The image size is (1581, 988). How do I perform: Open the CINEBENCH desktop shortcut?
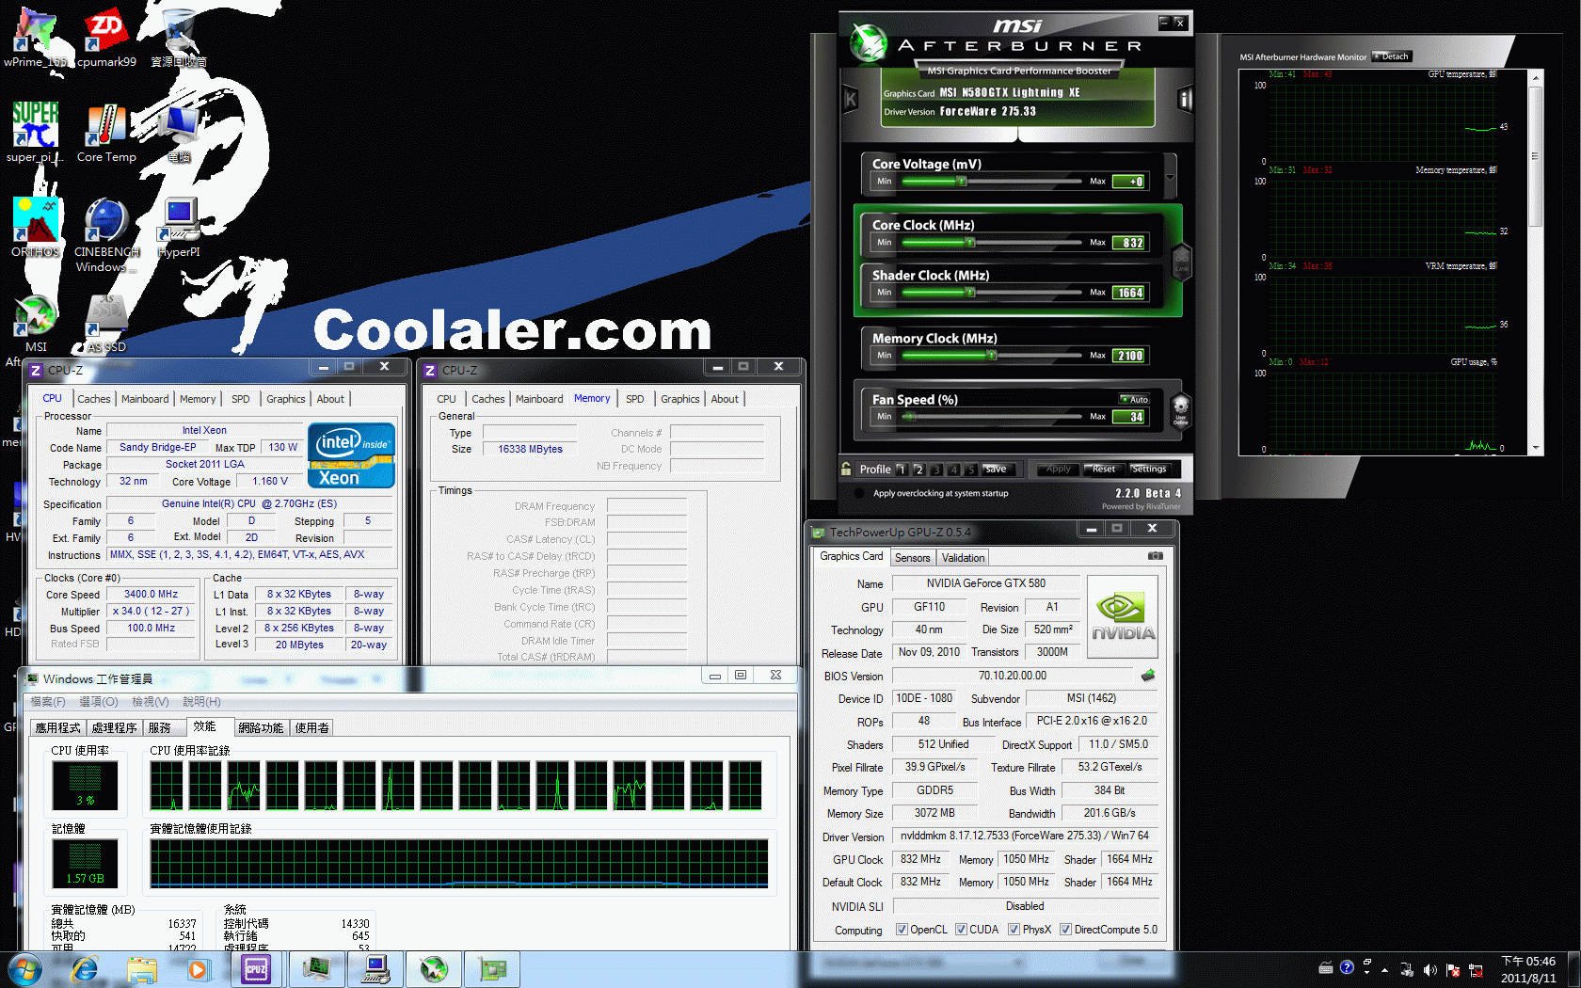click(106, 227)
